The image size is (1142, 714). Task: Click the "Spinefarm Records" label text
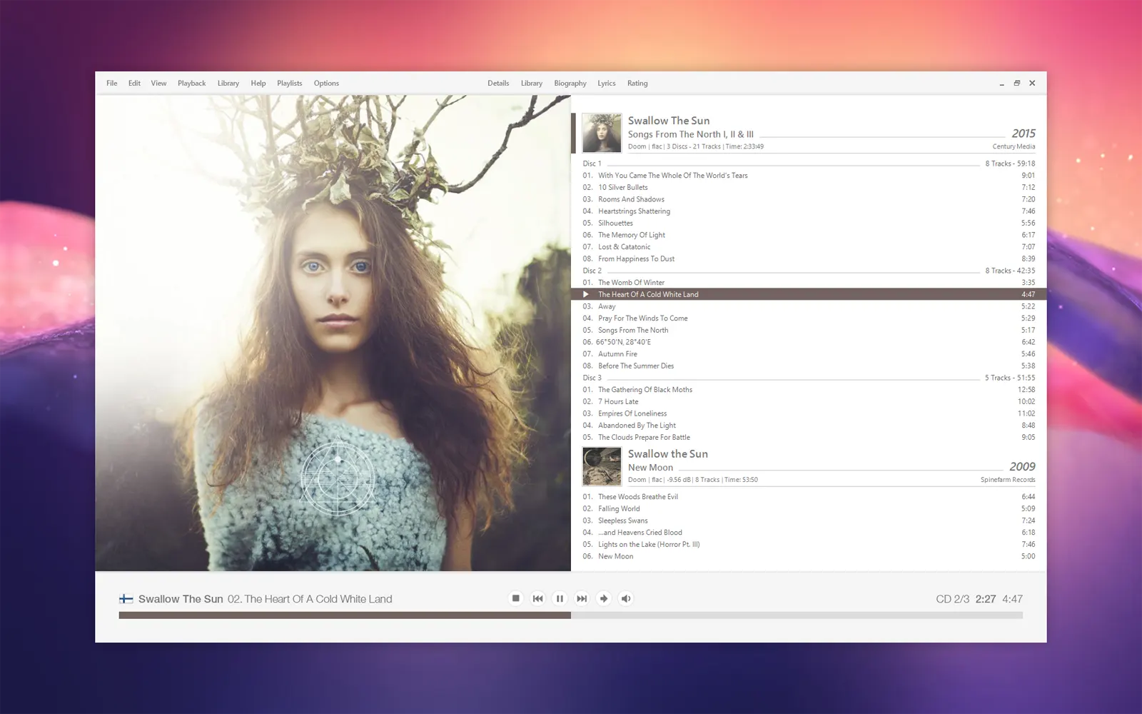(x=1008, y=480)
